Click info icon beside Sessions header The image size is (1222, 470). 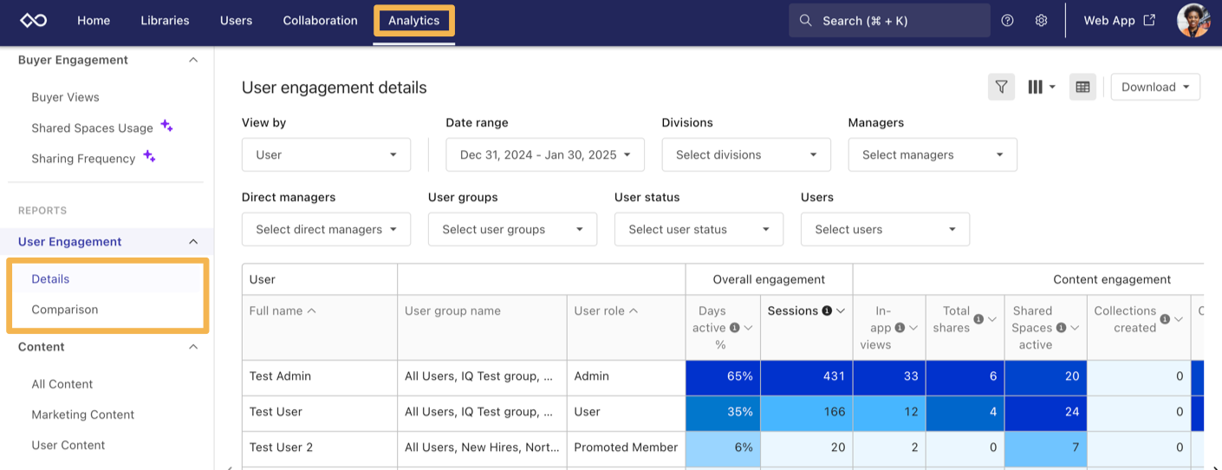pos(827,310)
